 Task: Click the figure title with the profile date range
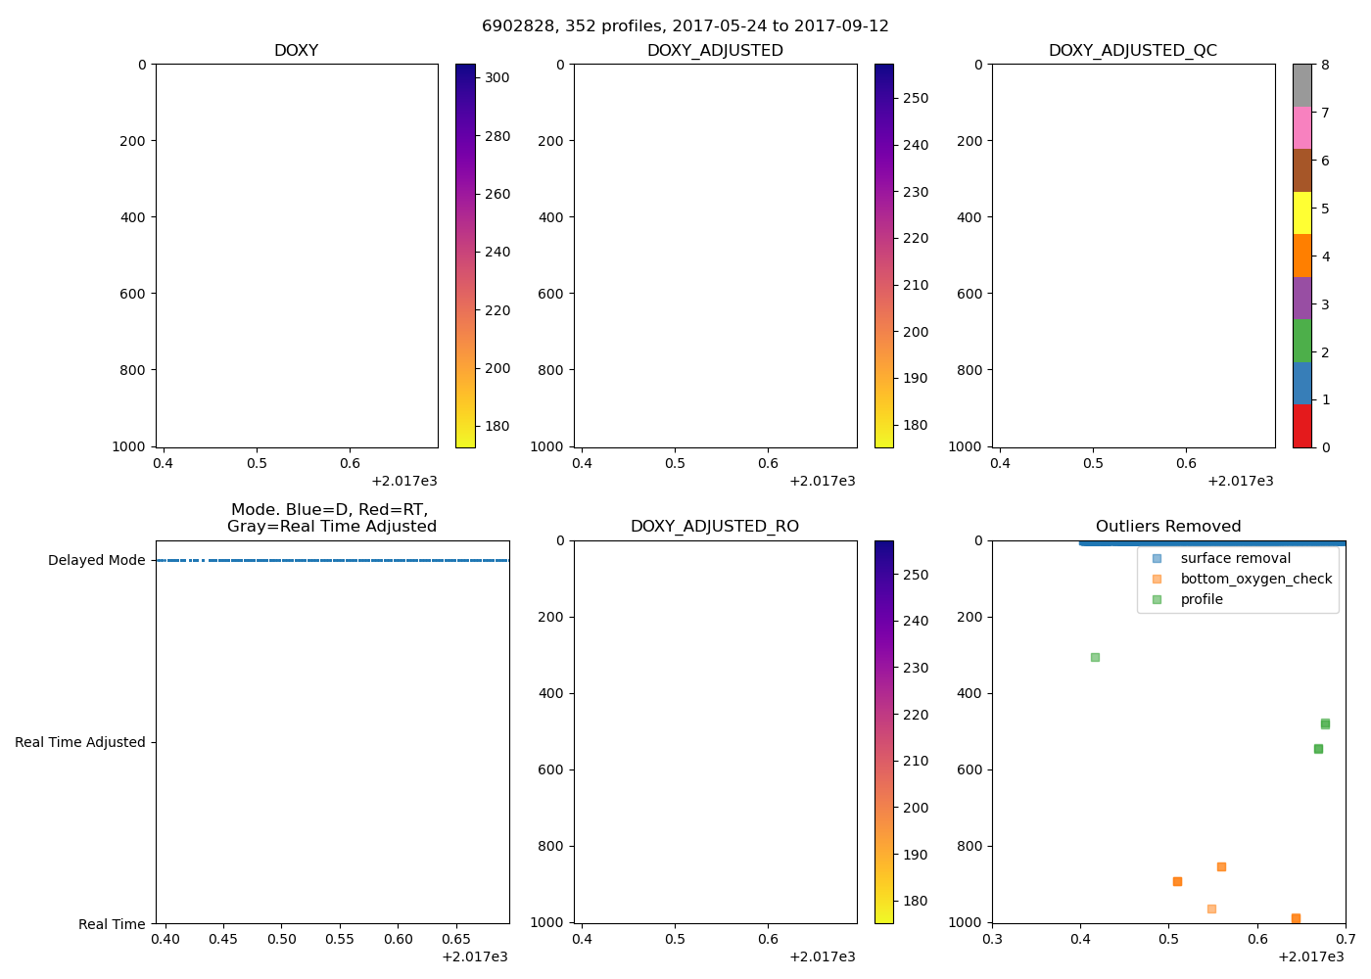(x=685, y=26)
